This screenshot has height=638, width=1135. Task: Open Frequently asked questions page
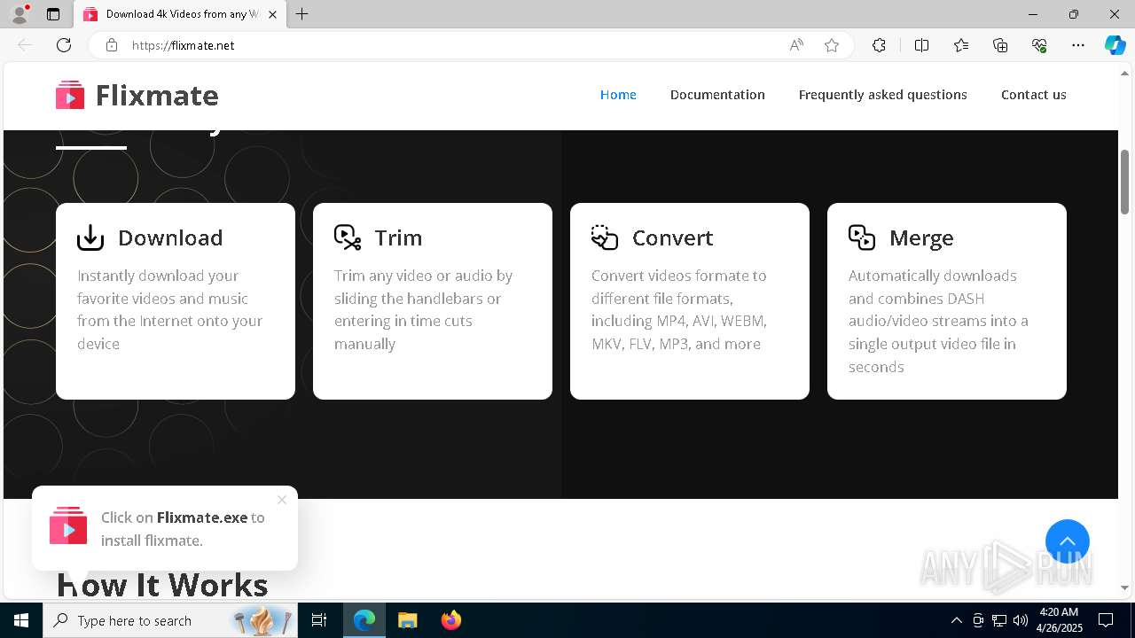883,95
